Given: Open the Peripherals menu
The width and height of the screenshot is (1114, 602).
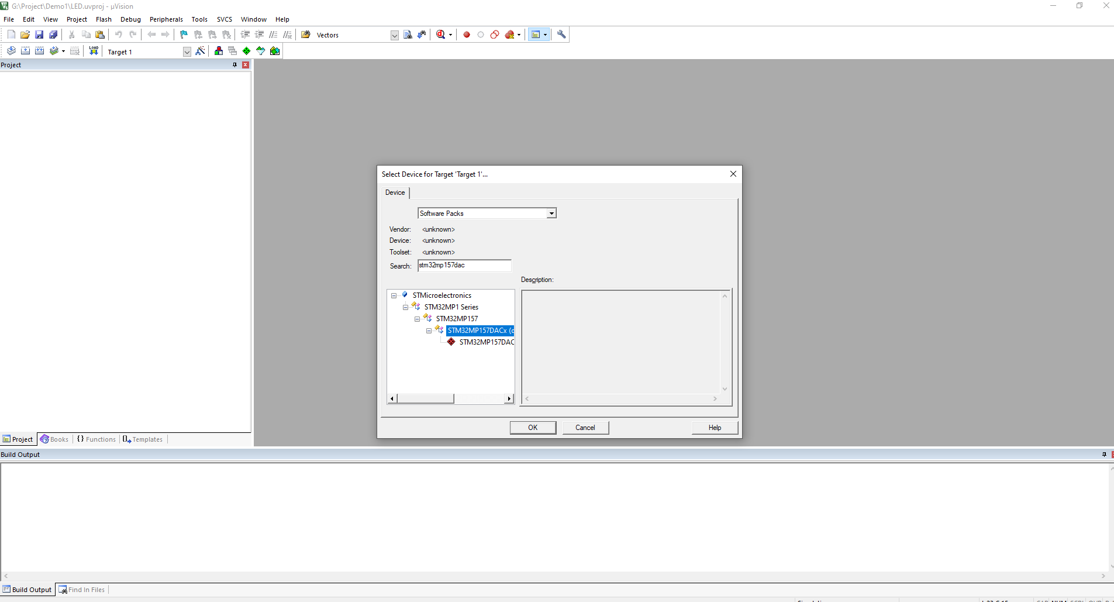Looking at the screenshot, I should (x=166, y=19).
